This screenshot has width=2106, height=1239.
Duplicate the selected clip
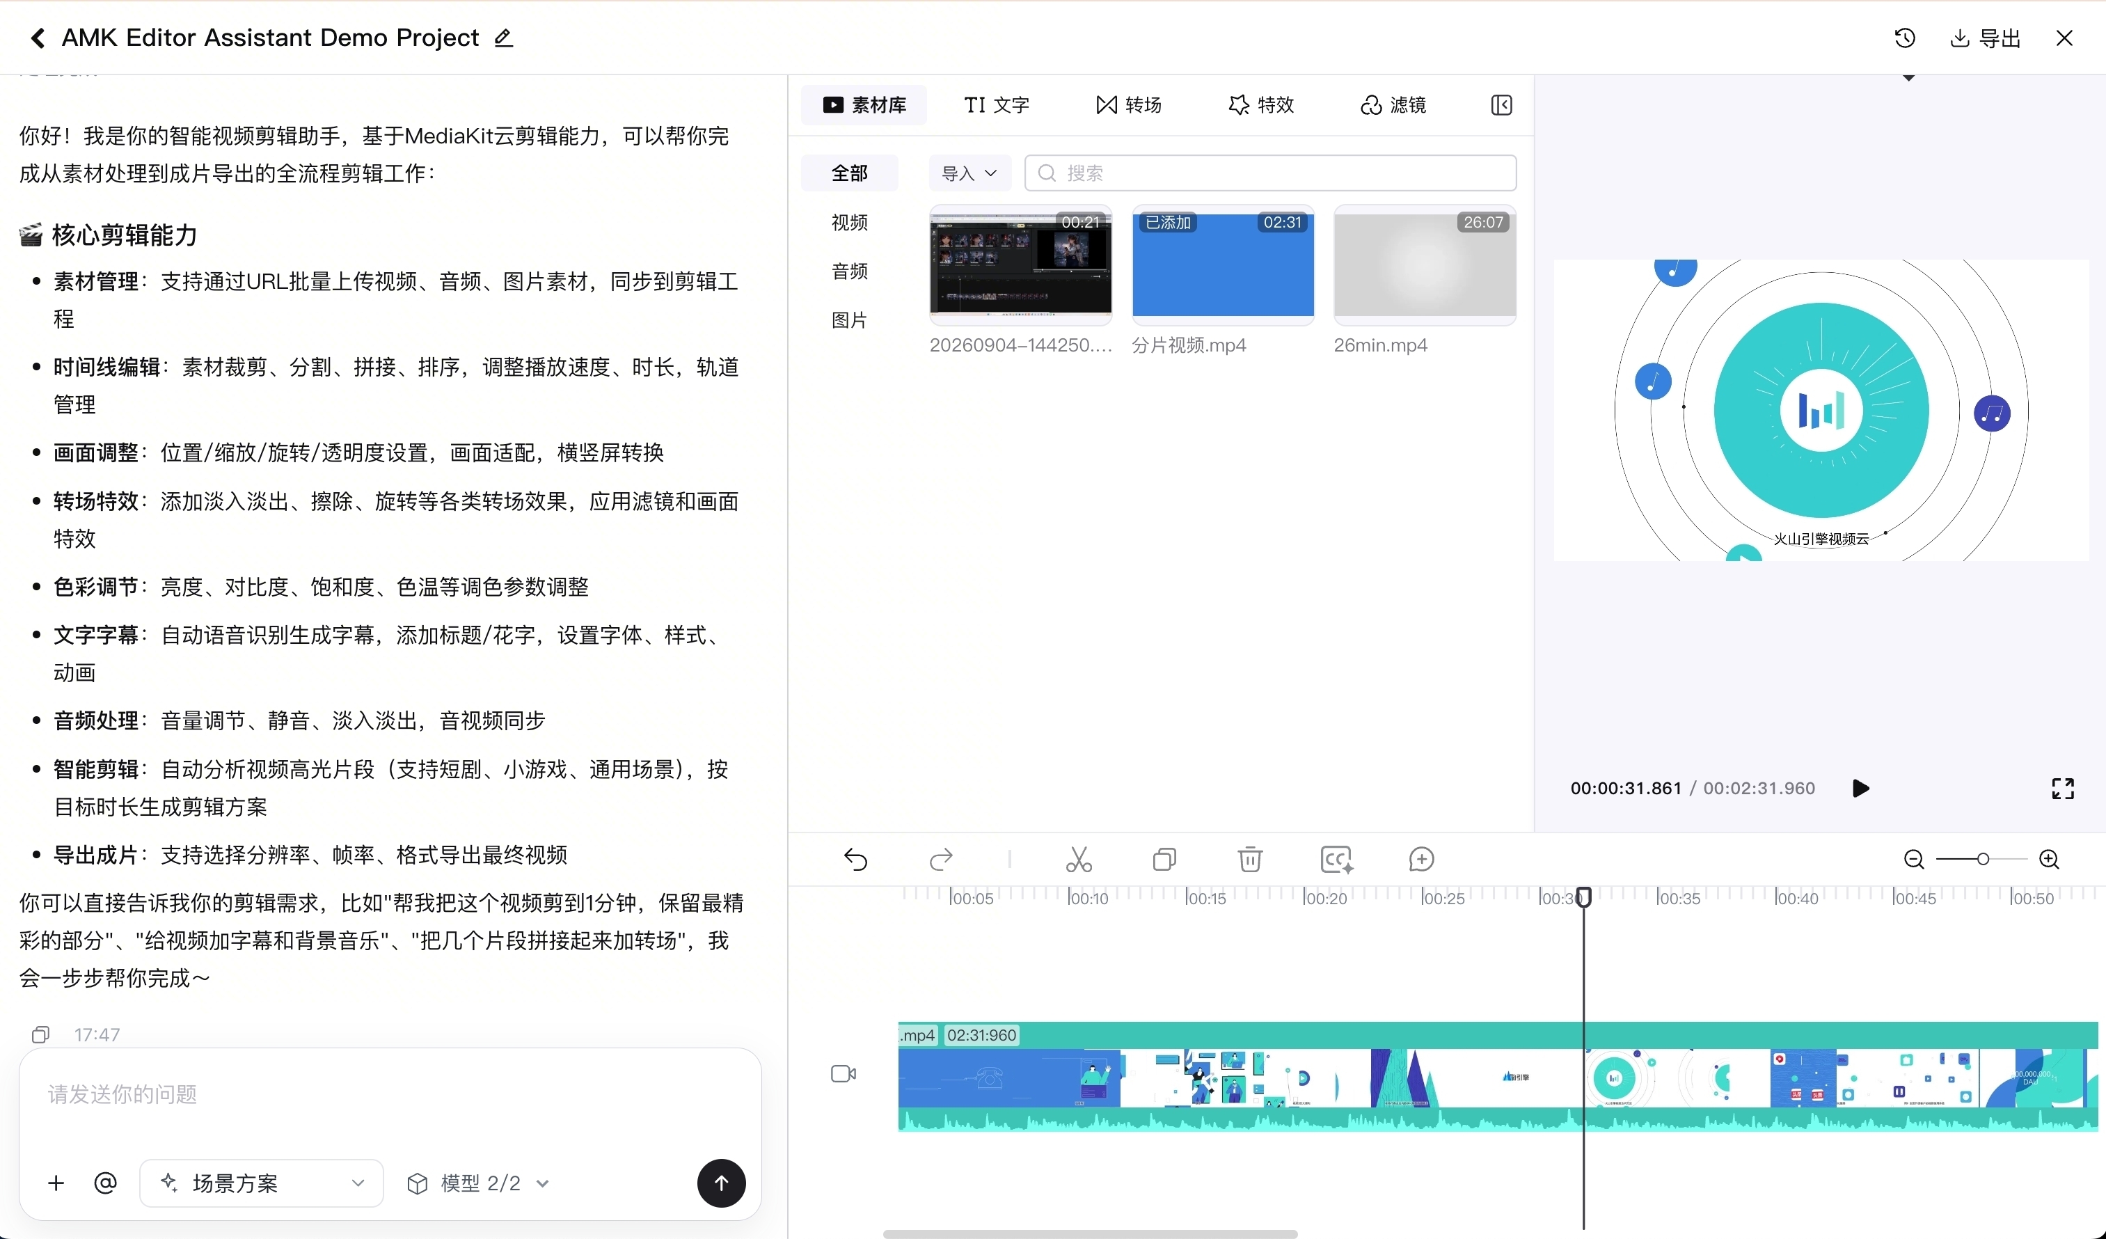(1164, 860)
